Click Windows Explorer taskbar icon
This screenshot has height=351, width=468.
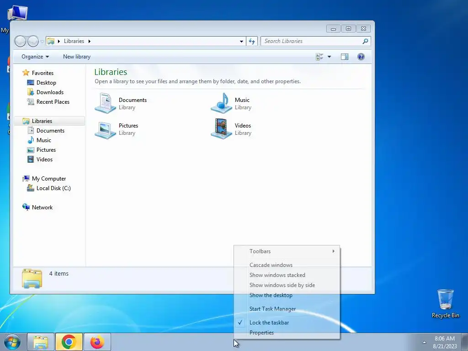coord(41,342)
